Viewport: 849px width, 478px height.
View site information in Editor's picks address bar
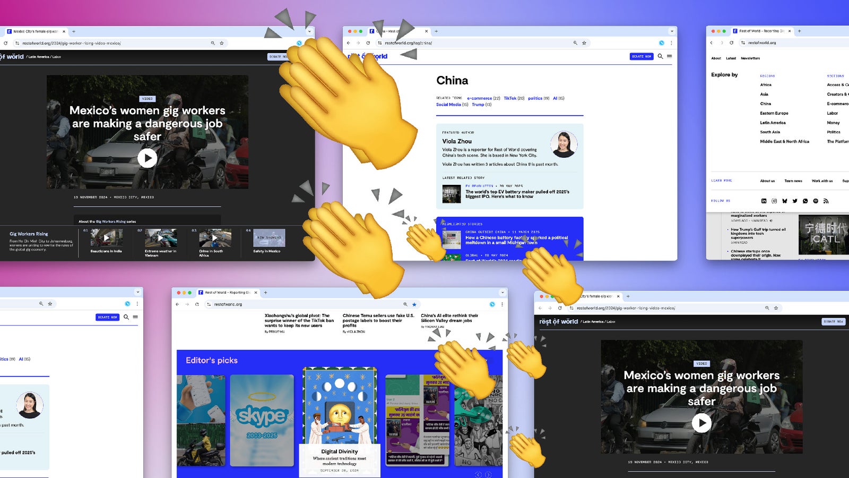[x=209, y=304]
